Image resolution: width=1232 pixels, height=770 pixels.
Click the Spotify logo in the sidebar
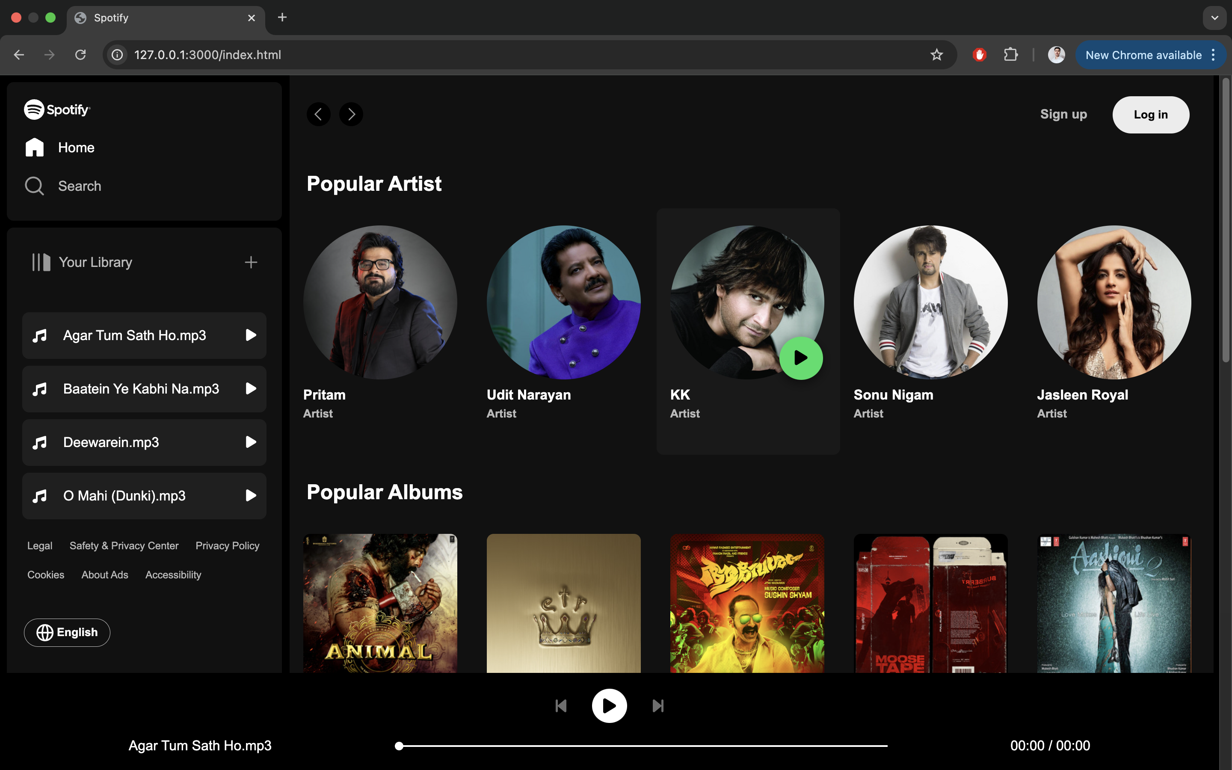pyautogui.click(x=57, y=110)
